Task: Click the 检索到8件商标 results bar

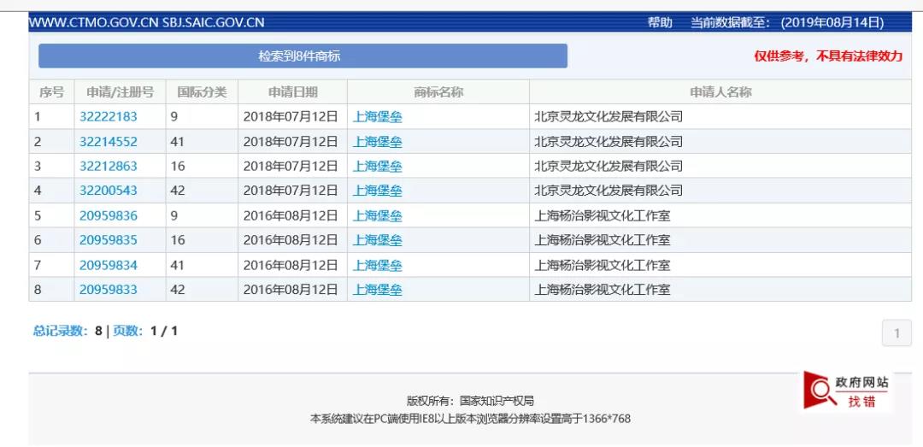Action: (303, 56)
